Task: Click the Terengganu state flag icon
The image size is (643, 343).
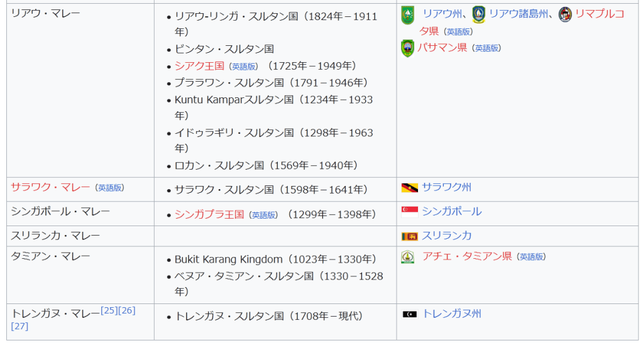Action: [x=410, y=314]
